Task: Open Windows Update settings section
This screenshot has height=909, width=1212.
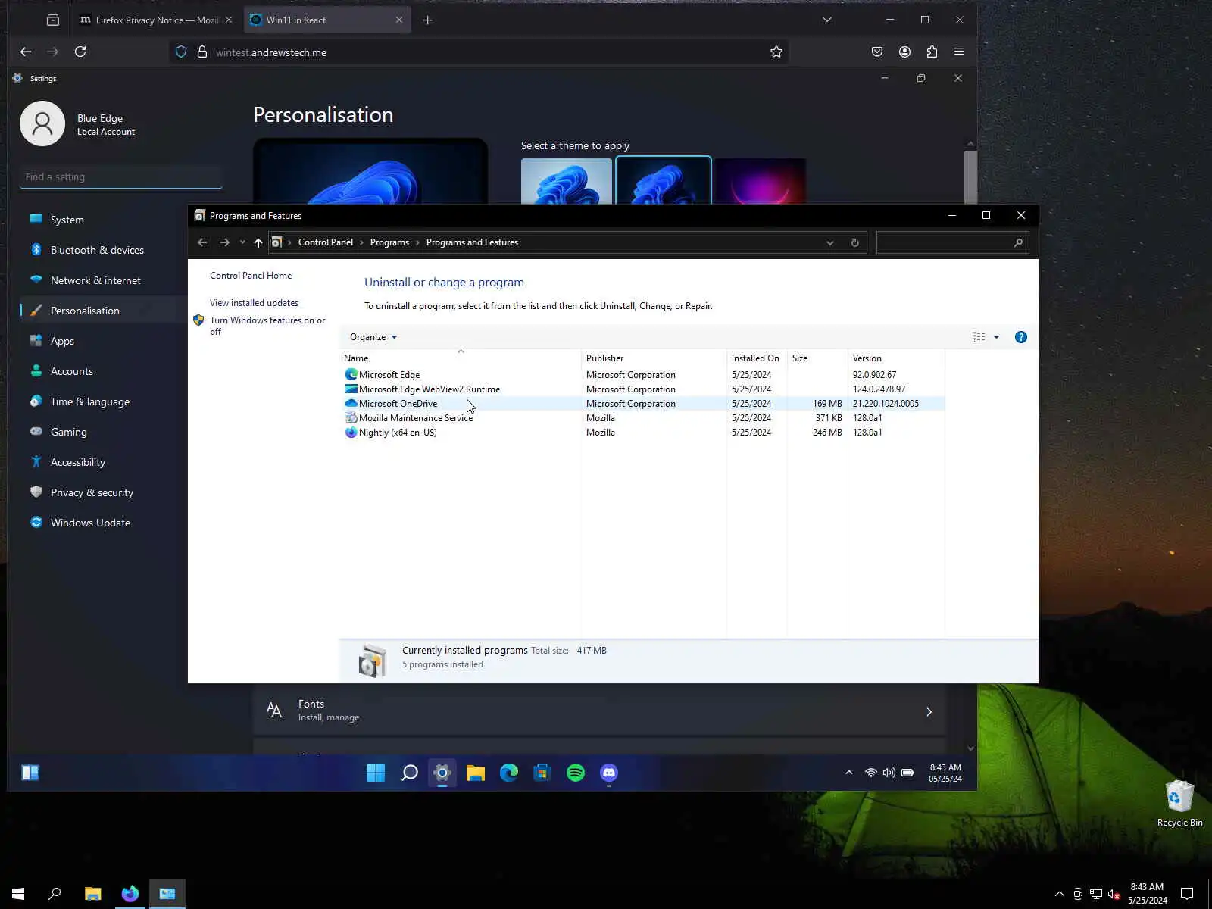Action: [103, 523]
